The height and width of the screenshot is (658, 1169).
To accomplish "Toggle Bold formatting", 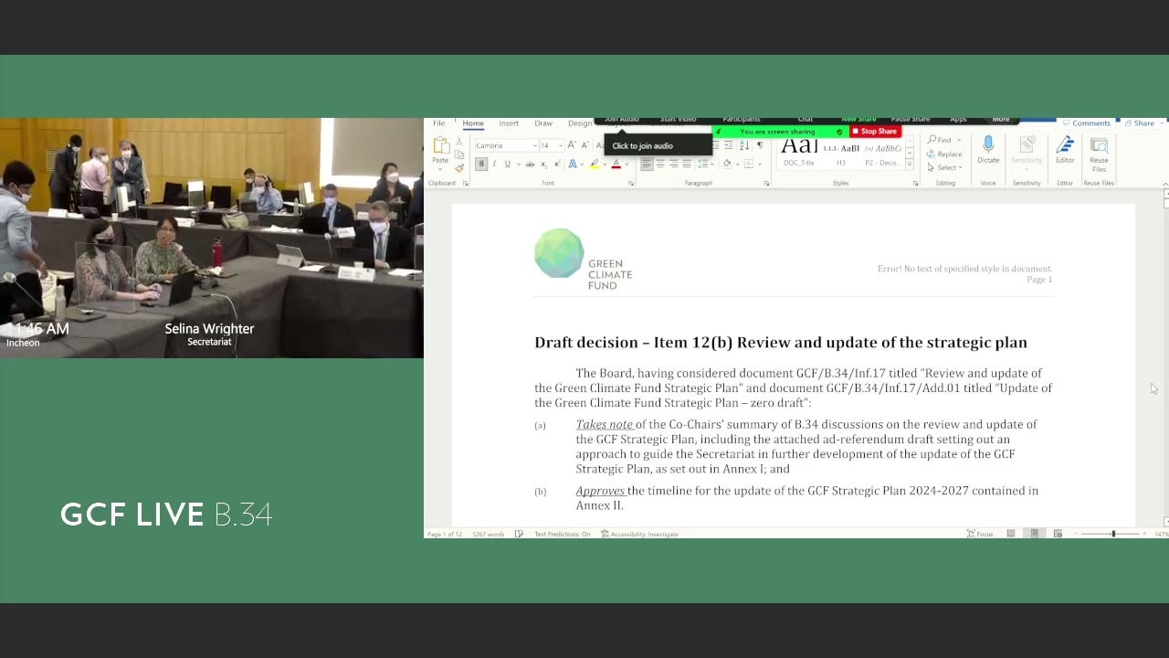I will pos(481,164).
